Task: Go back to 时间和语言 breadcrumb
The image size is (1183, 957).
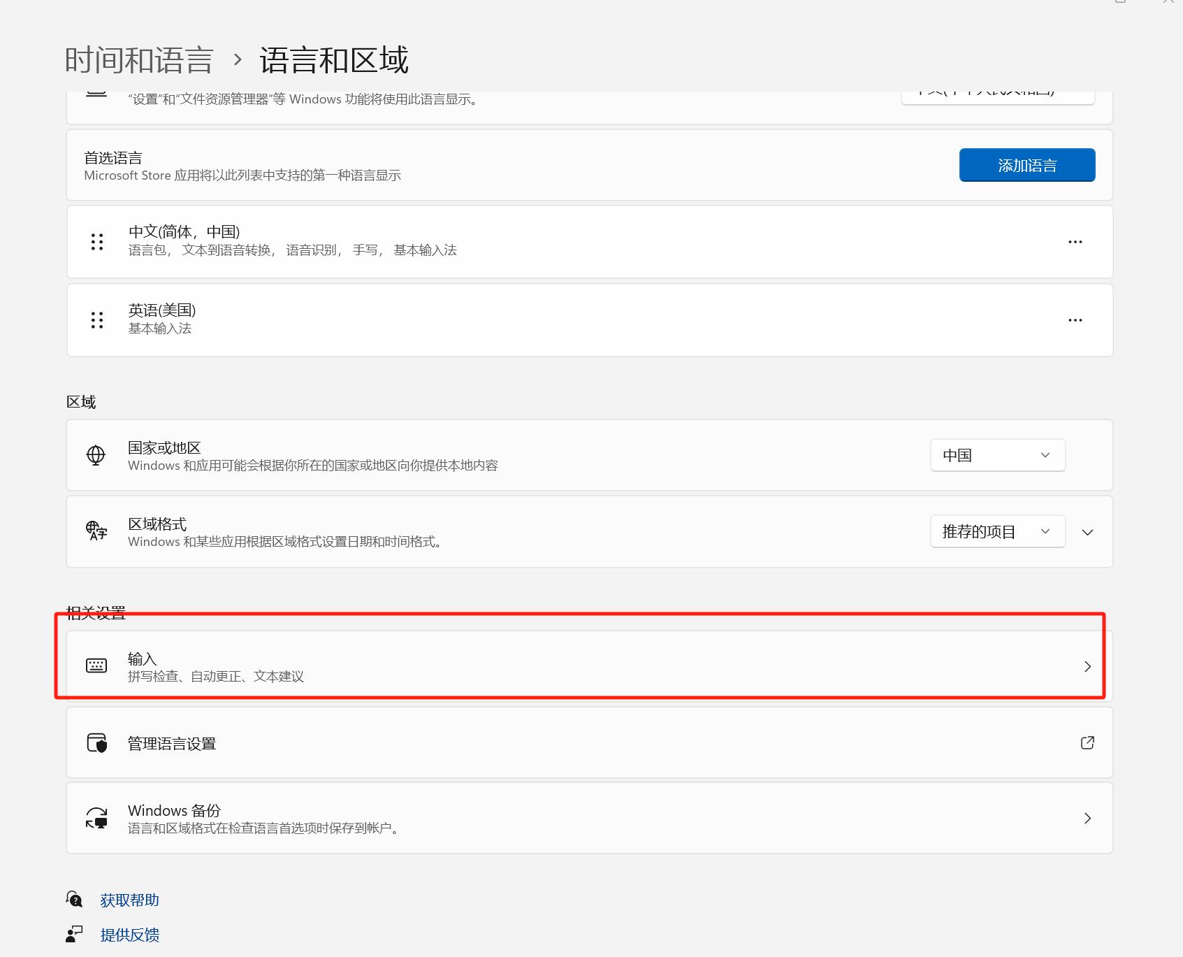Action: (139, 60)
